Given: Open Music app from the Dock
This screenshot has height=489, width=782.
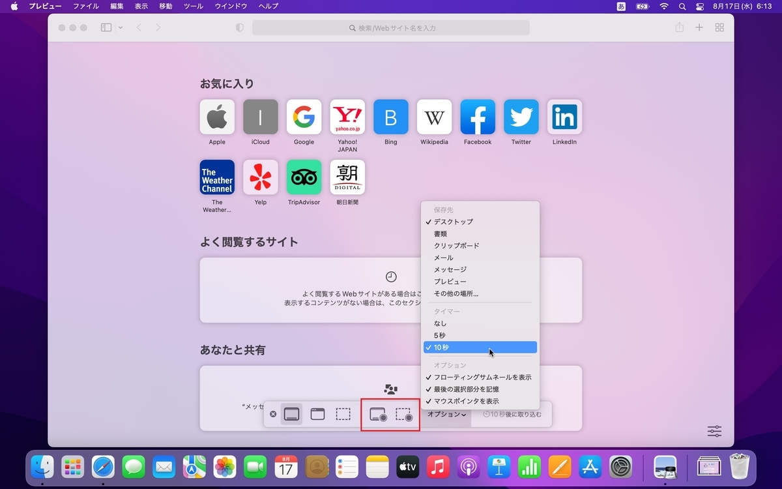Looking at the screenshot, I should (x=438, y=467).
